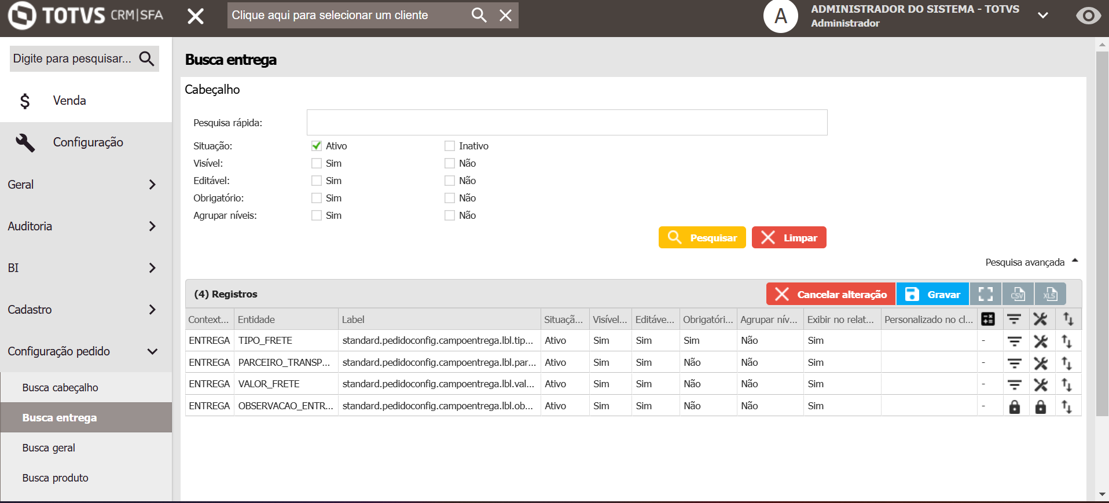
Task: Open the Venda dollar section
Action: (86, 101)
